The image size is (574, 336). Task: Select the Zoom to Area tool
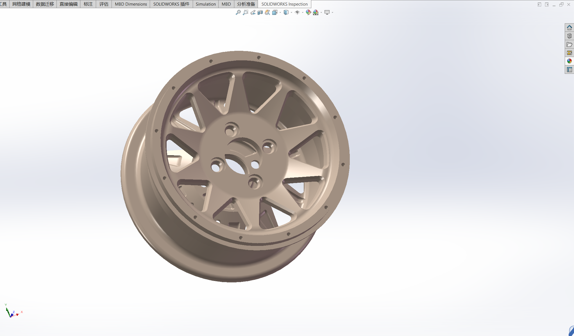pos(246,12)
